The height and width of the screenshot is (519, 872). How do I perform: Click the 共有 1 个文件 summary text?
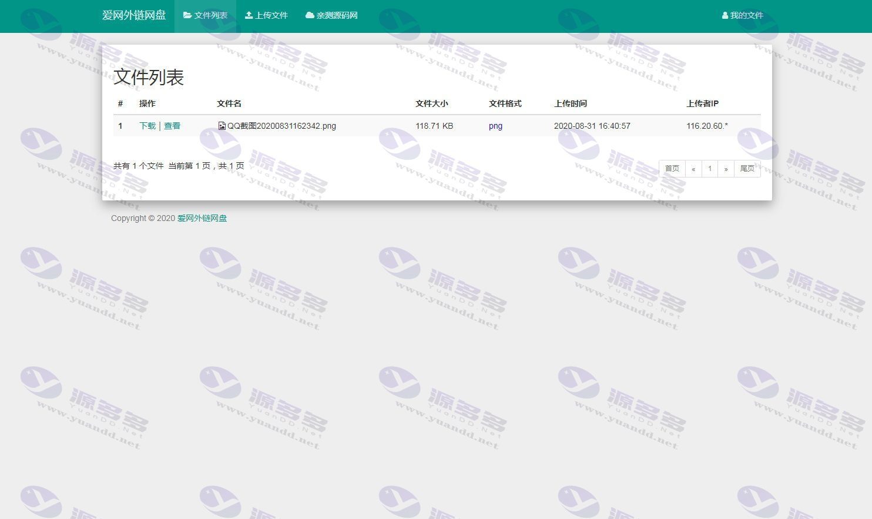click(x=139, y=166)
